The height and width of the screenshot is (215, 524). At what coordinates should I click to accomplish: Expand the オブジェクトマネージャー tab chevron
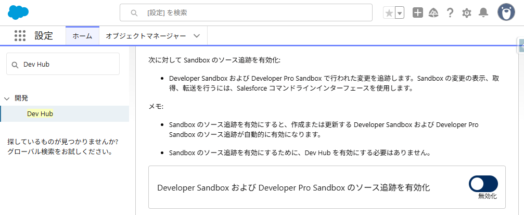tap(197, 36)
